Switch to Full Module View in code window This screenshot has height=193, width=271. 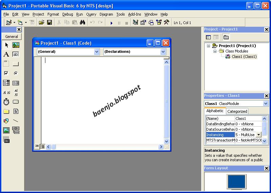[x=43, y=147]
